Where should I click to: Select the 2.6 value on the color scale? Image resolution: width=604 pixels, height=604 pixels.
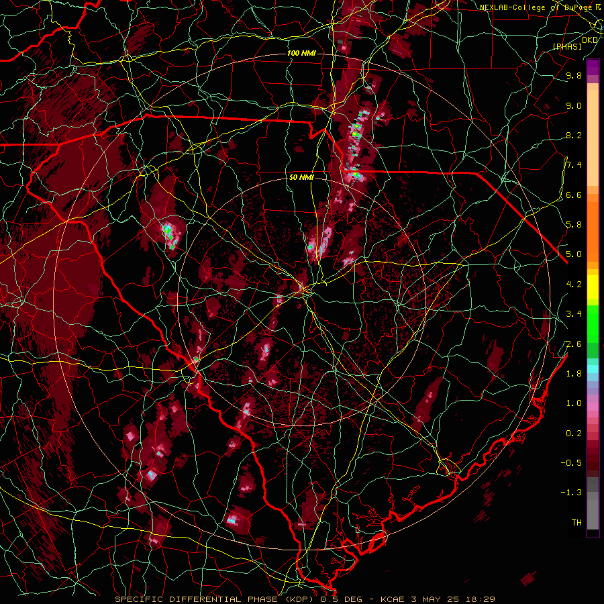(x=574, y=344)
